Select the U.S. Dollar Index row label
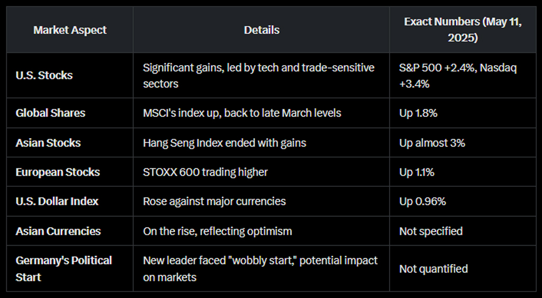The height and width of the screenshot is (298, 542). point(57,201)
